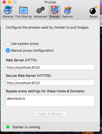Click the Use system proxy label
Screen dimensions: 102x134
(x=25, y=44)
